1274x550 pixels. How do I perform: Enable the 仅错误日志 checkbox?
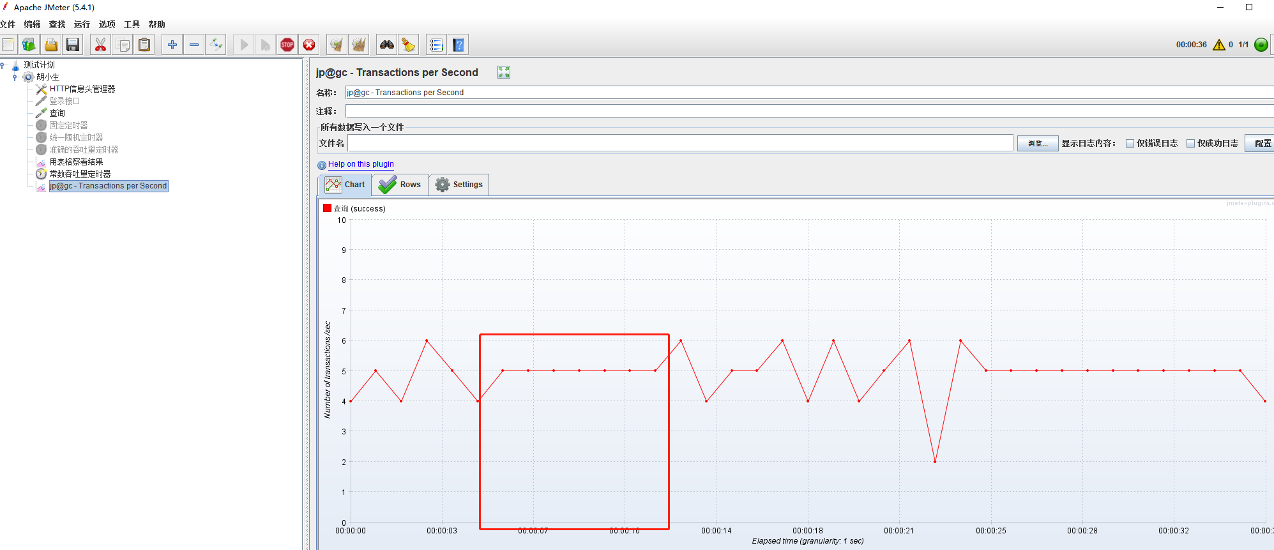(1130, 144)
